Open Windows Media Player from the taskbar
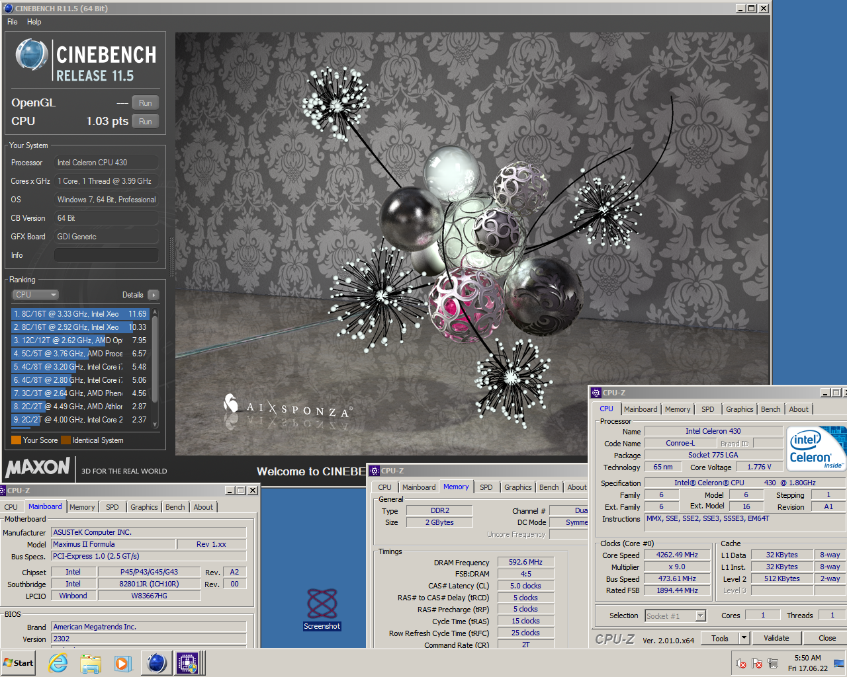Image resolution: width=847 pixels, height=677 pixels. (122, 663)
